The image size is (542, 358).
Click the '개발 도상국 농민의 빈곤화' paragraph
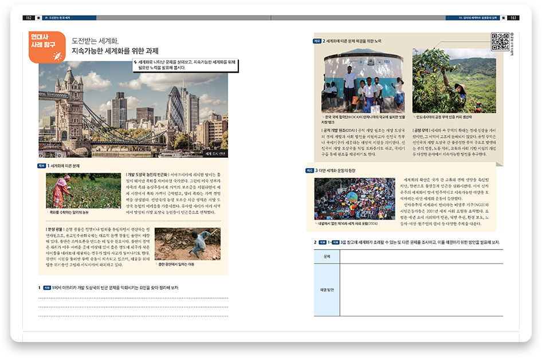173,193
